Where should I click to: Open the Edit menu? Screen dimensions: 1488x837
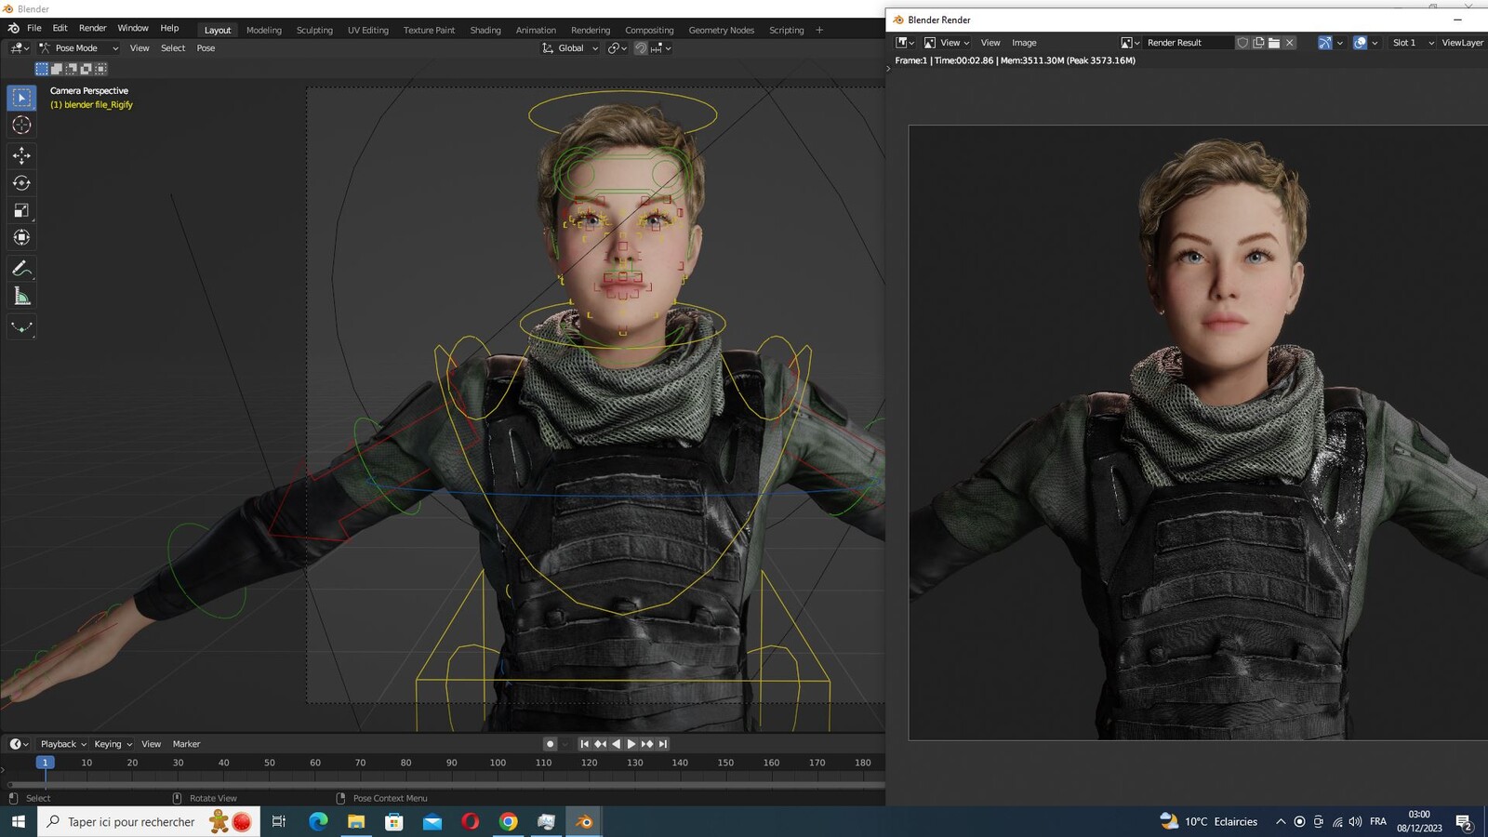(60, 28)
